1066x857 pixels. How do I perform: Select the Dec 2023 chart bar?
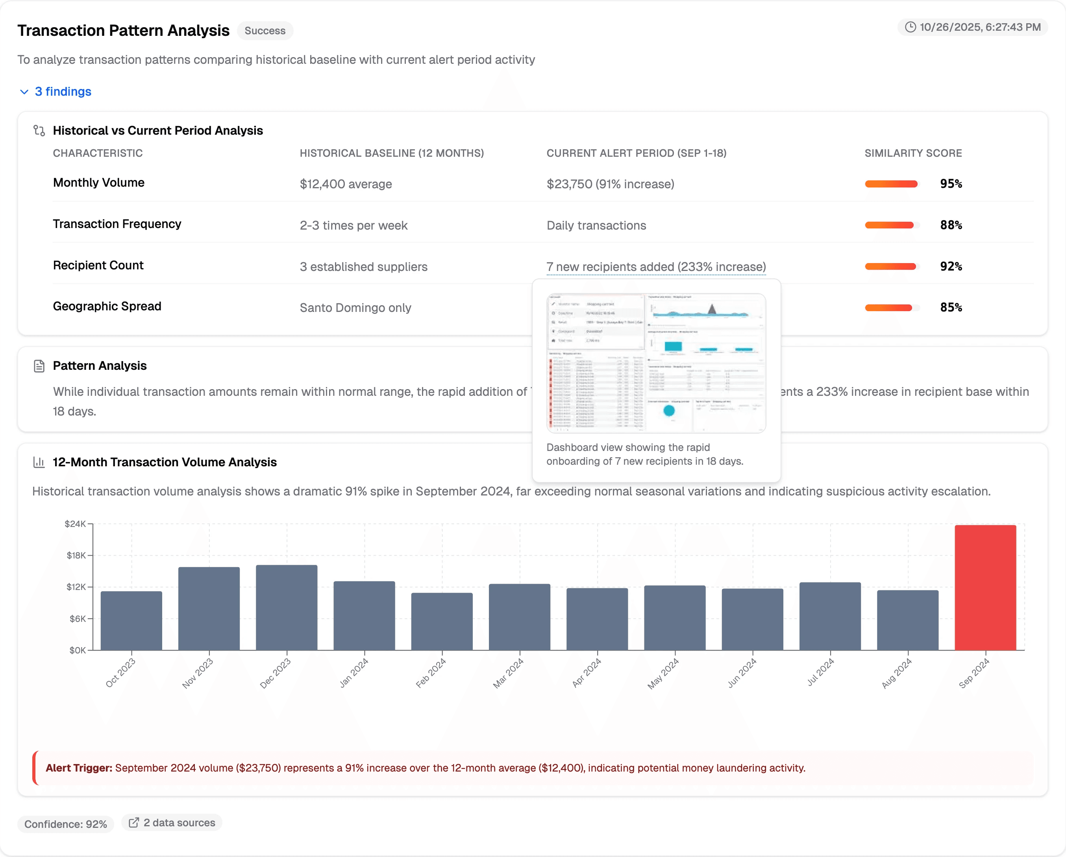286,608
